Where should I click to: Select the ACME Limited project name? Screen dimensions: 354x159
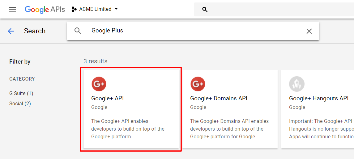point(95,9)
